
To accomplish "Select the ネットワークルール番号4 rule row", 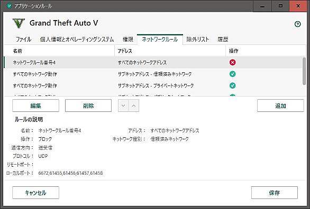I will tap(153, 62).
